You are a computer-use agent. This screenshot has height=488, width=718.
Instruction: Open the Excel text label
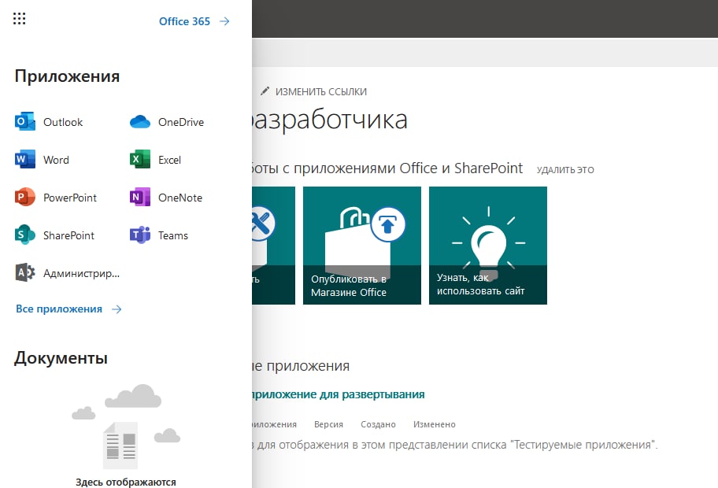pyautogui.click(x=169, y=160)
